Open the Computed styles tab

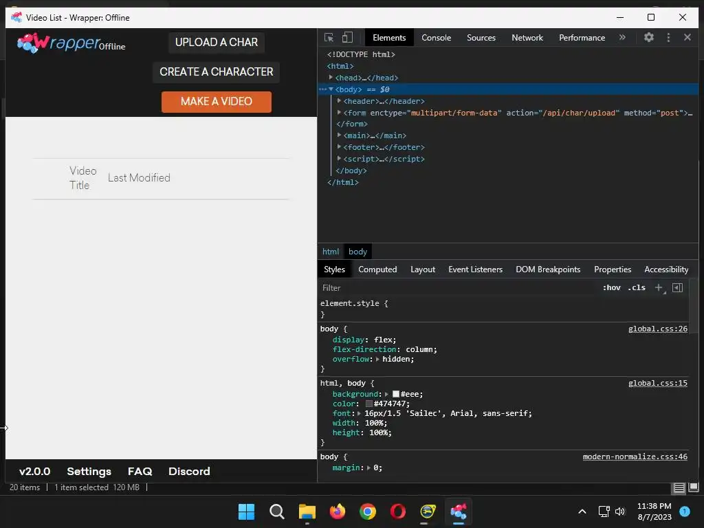click(x=377, y=269)
